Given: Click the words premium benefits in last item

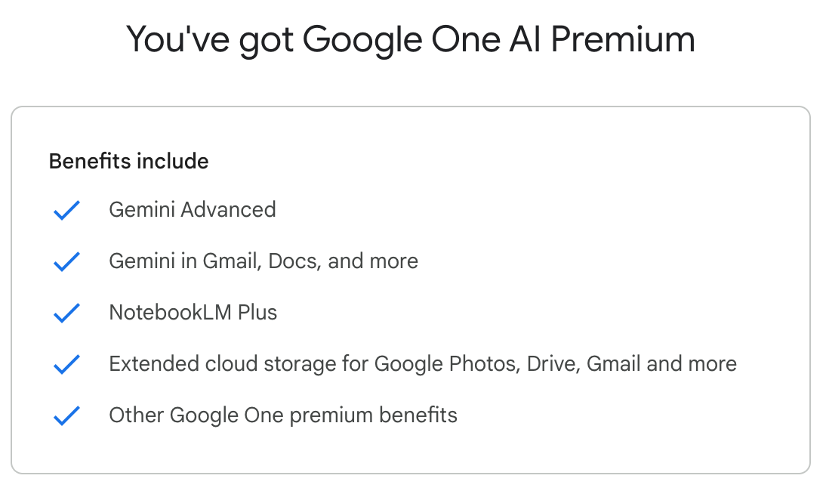Looking at the screenshot, I should [x=374, y=415].
